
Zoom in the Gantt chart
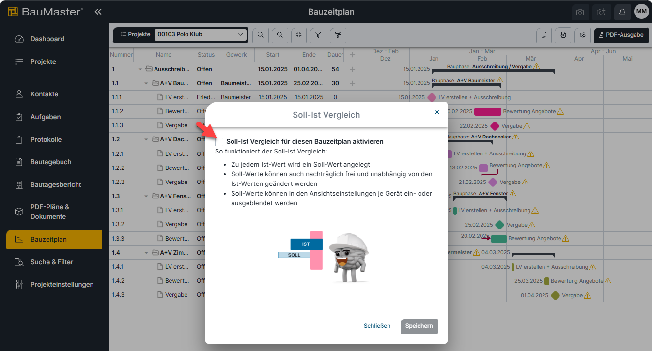point(261,34)
